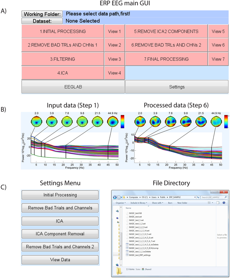Image resolution: width=230 pixels, height=278 pixels.
Task: Click the 44.9 Hz scalp map in Processed data
Action: (x=216, y=122)
